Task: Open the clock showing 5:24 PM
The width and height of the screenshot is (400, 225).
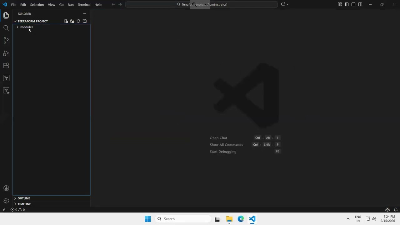Action: (388, 219)
